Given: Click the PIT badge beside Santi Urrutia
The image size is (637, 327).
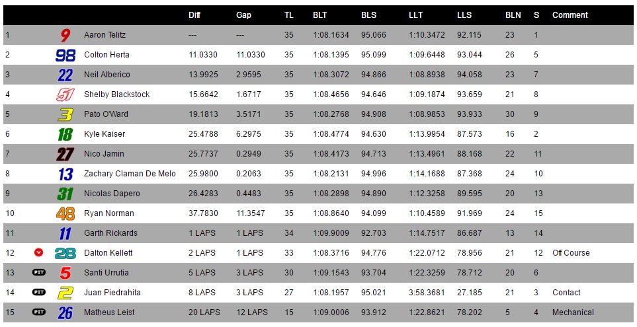Looking at the screenshot, I should click(39, 272).
